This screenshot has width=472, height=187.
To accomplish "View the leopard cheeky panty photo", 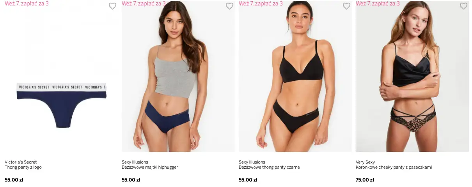I will click(x=412, y=76).
